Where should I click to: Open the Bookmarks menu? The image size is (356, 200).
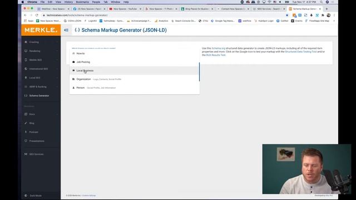pos(82,2)
